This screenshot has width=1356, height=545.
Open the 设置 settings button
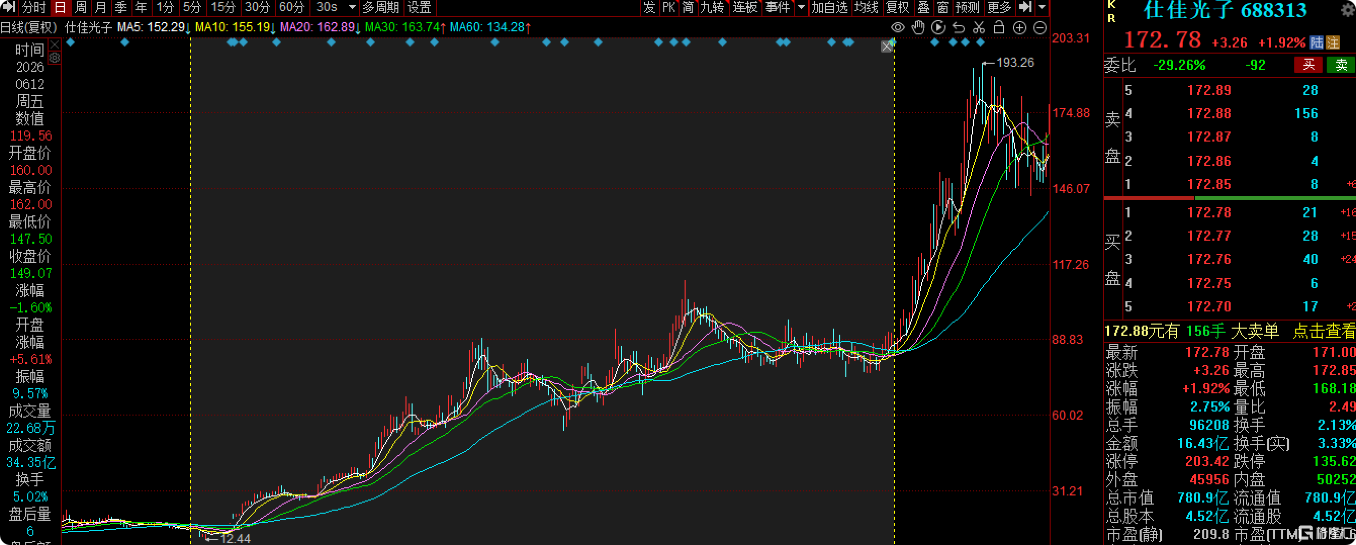[x=420, y=8]
